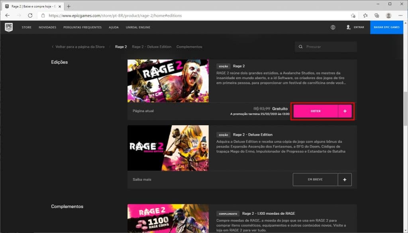The width and height of the screenshot is (408, 233).
Task: Click the Rage 2 - Deluxe Edition title
Action: pyautogui.click(x=253, y=134)
